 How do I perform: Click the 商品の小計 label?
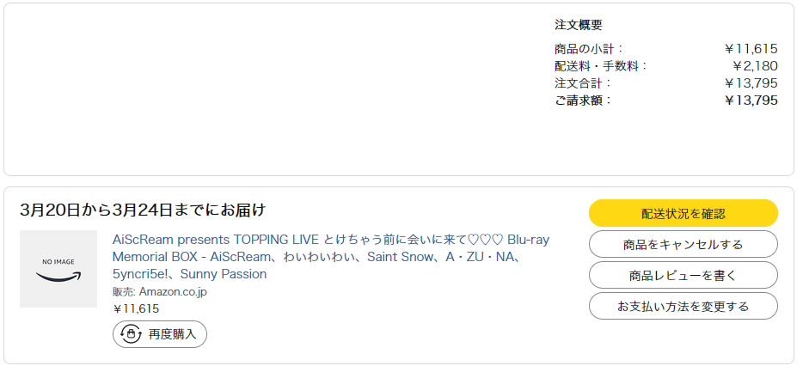coord(589,49)
